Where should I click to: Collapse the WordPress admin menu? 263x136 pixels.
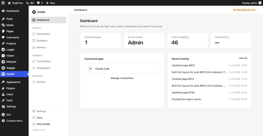pyautogui.click(x=14, y=121)
